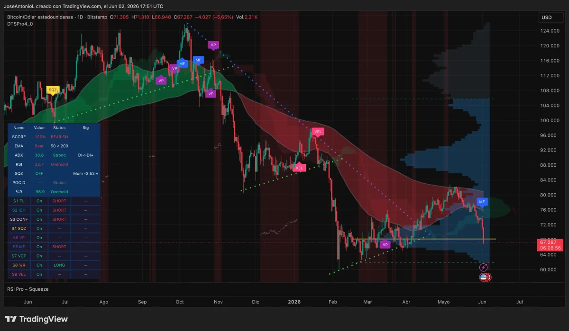
Task: Click the RSI value 22.7
Action: 39,164
